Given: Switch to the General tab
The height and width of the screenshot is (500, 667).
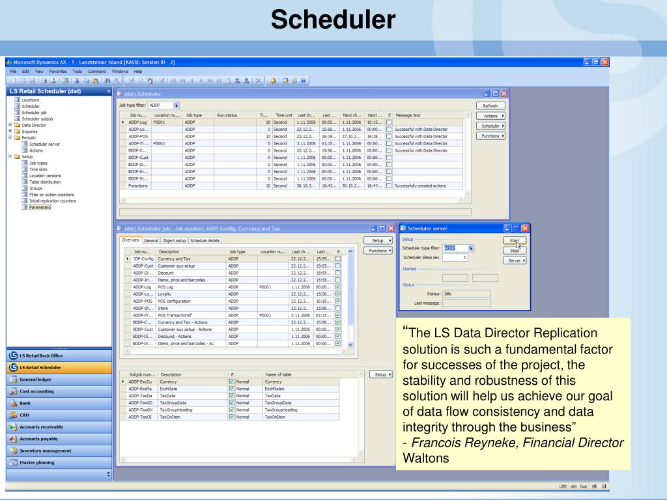Looking at the screenshot, I should 151,241.
